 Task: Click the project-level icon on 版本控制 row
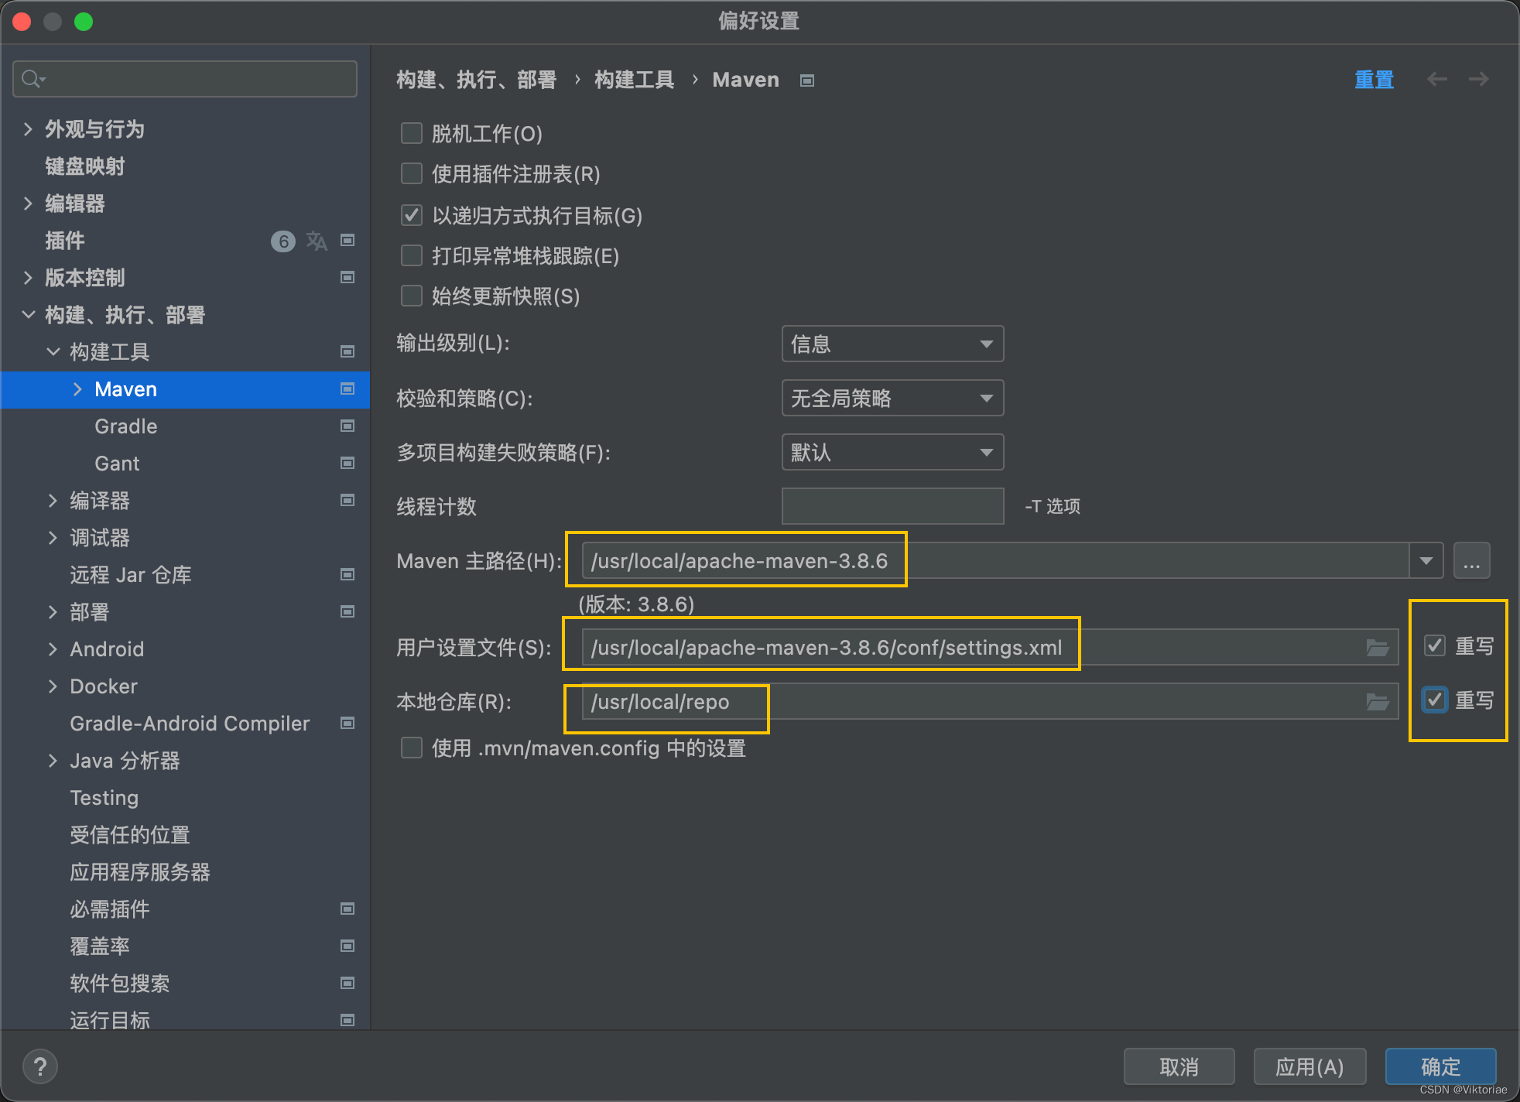[x=347, y=277]
